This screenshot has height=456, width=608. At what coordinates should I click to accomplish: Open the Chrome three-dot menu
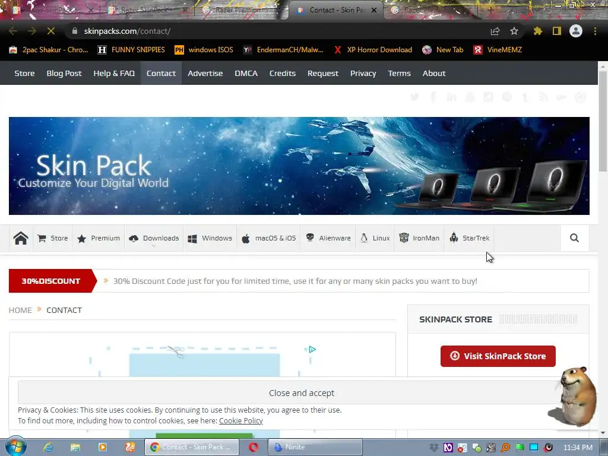[595, 31]
